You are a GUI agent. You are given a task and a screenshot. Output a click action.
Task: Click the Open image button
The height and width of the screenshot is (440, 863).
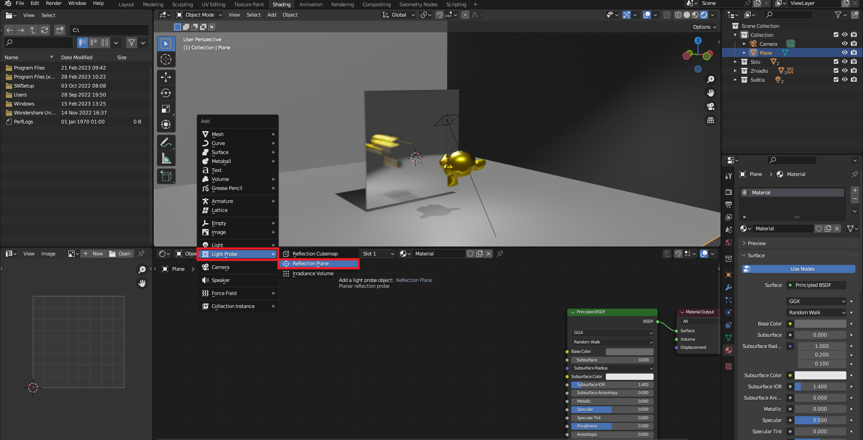[120, 254]
